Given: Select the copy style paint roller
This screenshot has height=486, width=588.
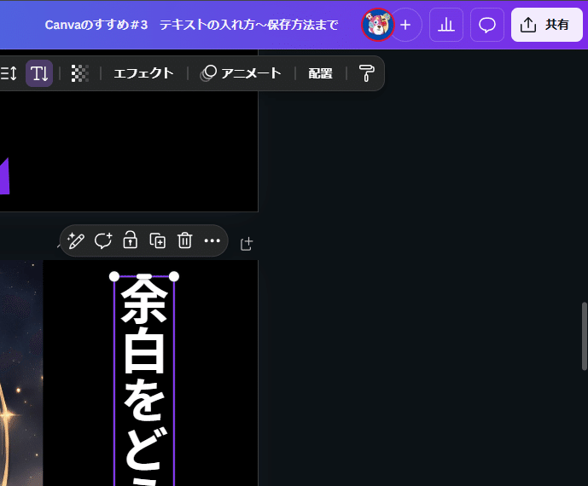Looking at the screenshot, I should [366, 73].
